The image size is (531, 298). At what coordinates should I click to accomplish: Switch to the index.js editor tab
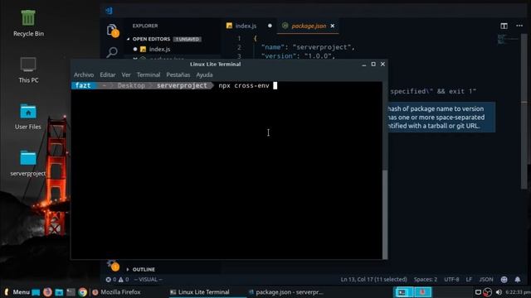[246, 26]
